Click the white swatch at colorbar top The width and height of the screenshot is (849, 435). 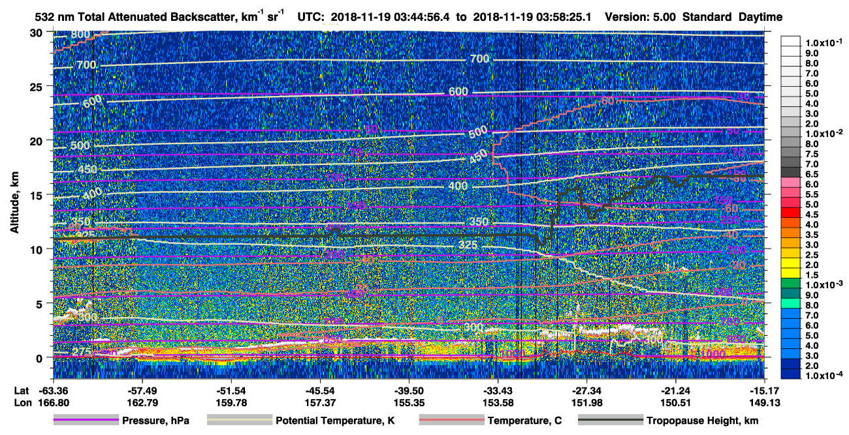click(792, 40)
